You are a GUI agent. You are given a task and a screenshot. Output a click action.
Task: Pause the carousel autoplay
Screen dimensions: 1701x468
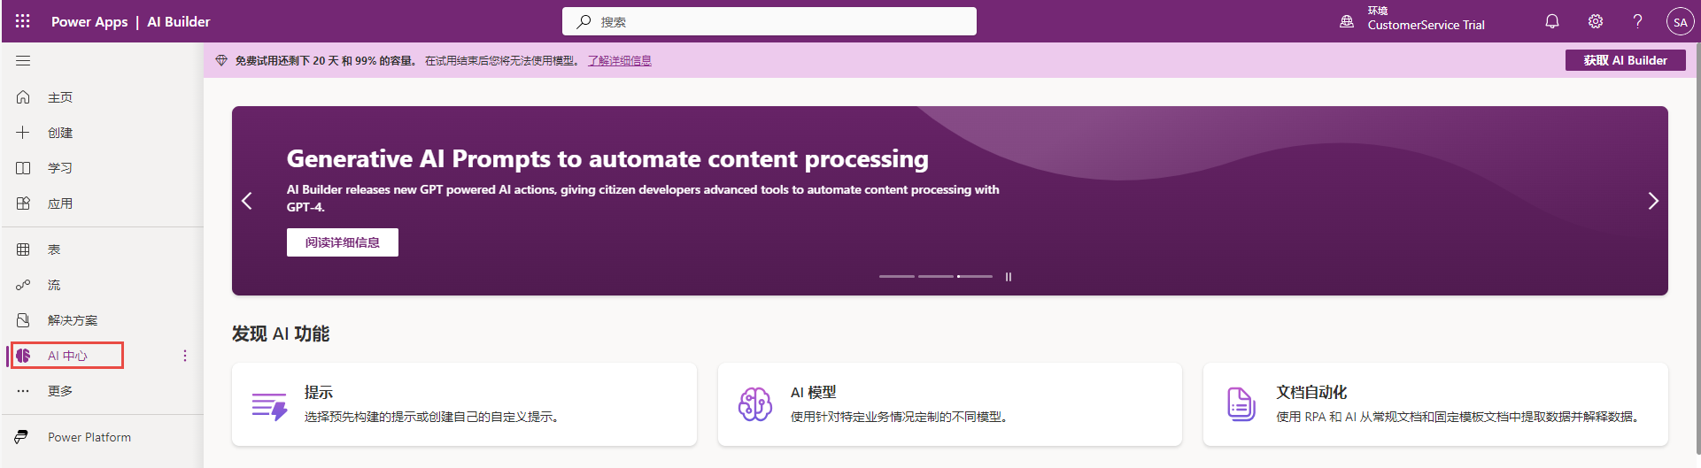point(1008,277)
